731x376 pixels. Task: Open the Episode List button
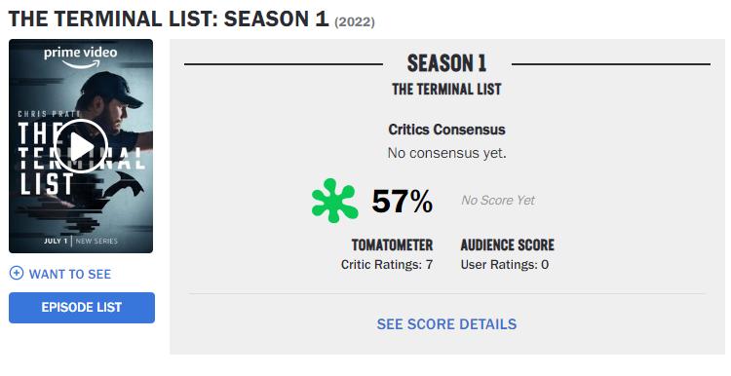pyautogui.click(x=82, y=308)
